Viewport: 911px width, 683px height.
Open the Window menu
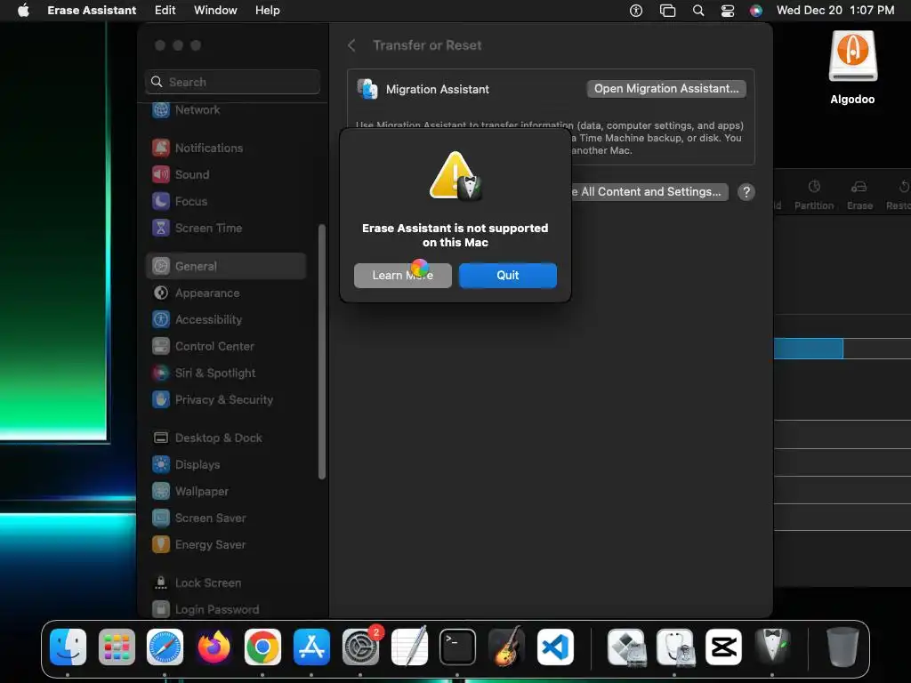click(x=215, y=11)
